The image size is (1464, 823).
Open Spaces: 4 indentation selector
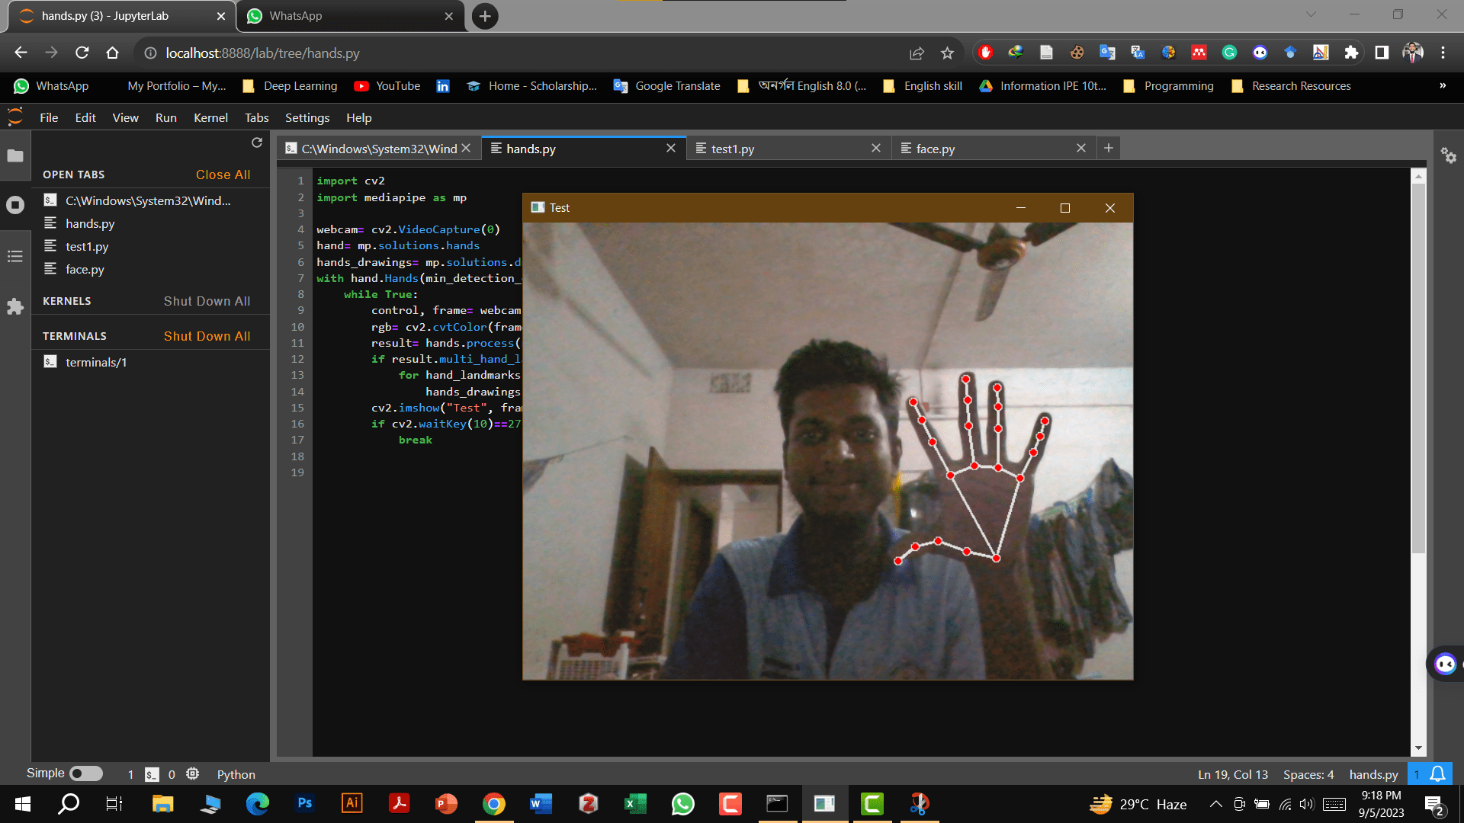[x=1308, y=774]
